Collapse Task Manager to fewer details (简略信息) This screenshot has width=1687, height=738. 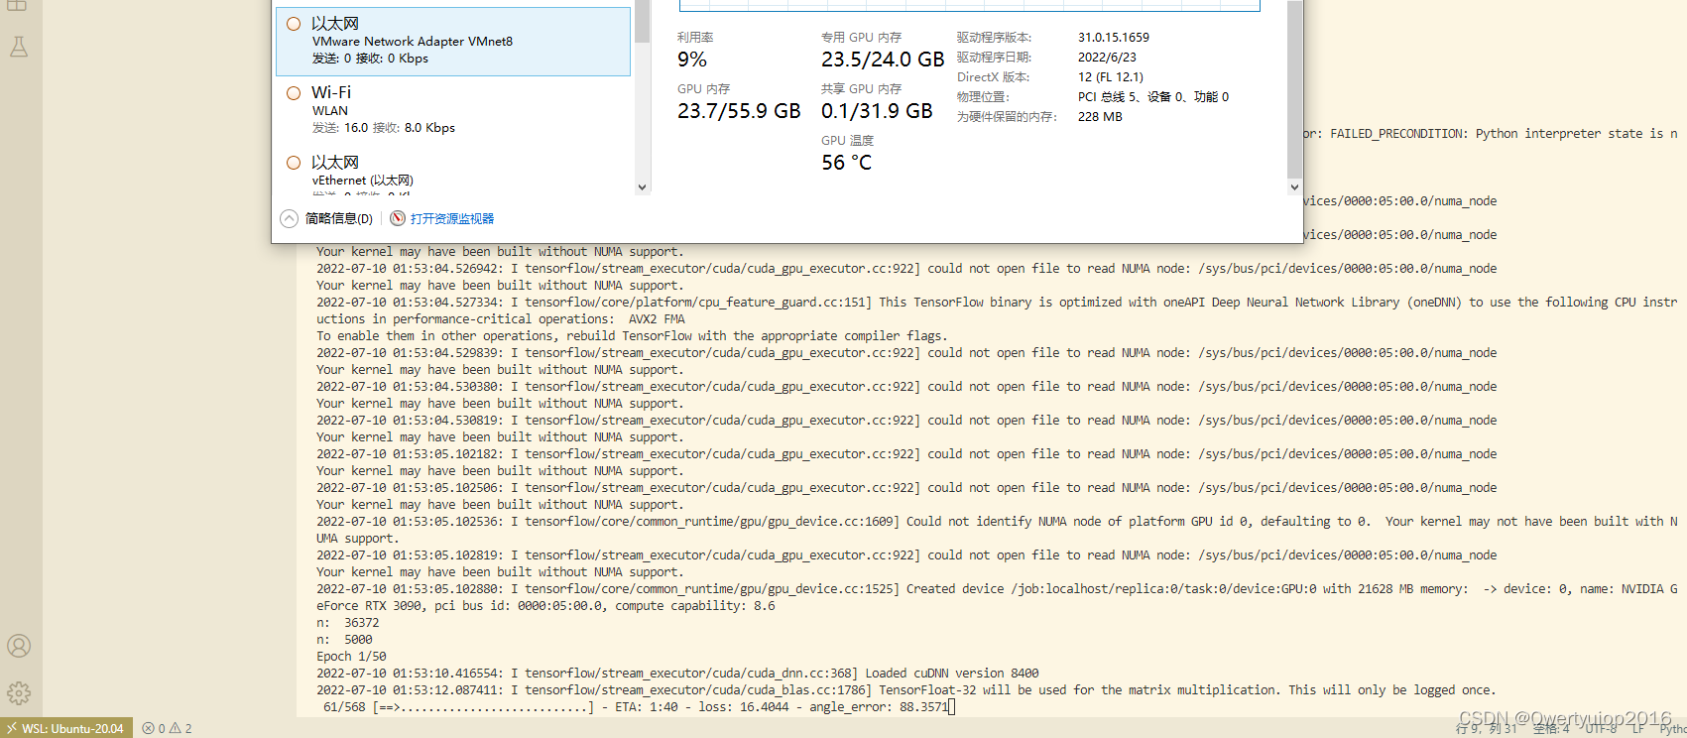coord(327,218)
